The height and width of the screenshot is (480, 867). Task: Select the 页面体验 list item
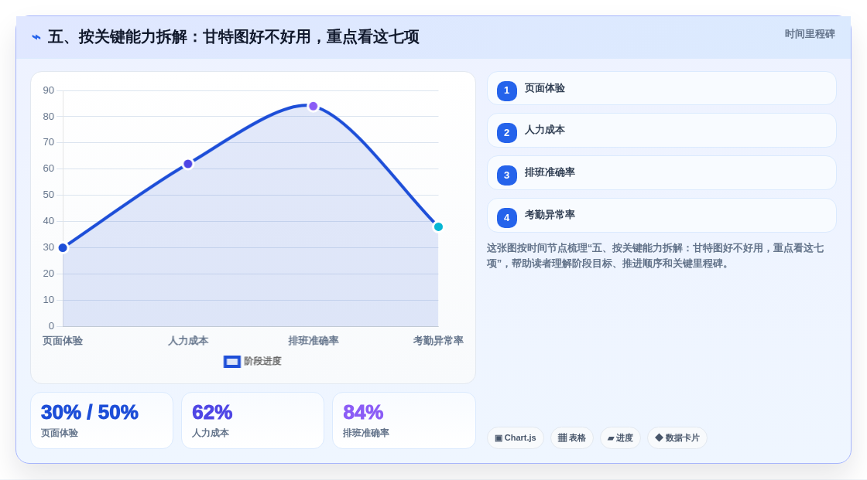661,88
